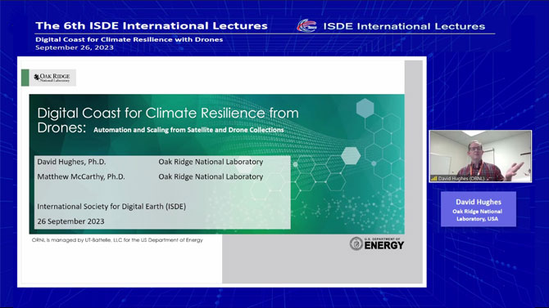This screenshot has height=308, width=549.
Task: Click the ISDE globe logo icon
Action: point(306,26)
